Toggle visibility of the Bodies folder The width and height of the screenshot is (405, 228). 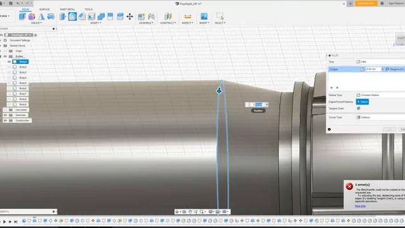[x=6, y=56]
